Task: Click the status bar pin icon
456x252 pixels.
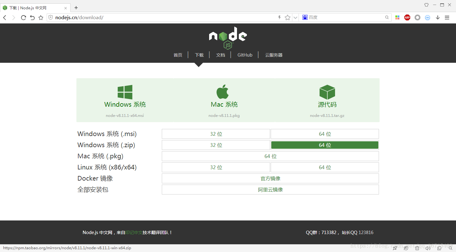Action: click(x=395, y=248)
